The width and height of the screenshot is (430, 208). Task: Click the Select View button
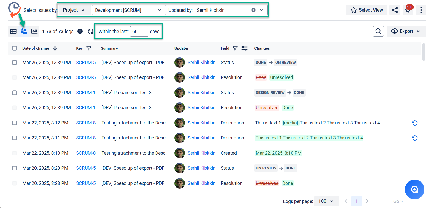[x=366, y=10]
